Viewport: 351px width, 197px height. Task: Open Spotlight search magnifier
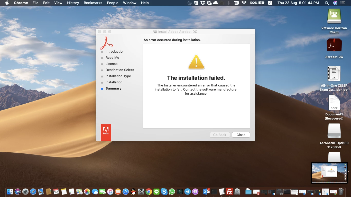coord(327,3)
